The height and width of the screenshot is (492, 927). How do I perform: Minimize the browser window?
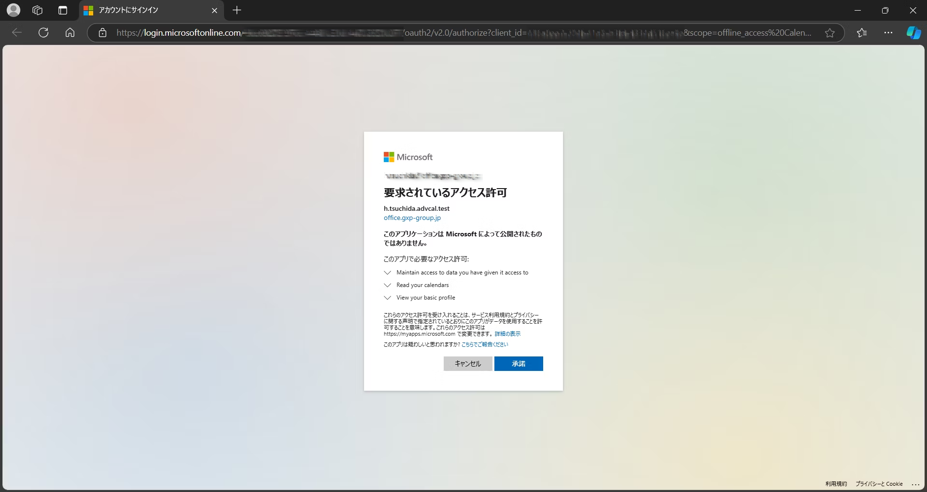click(857, 10)
